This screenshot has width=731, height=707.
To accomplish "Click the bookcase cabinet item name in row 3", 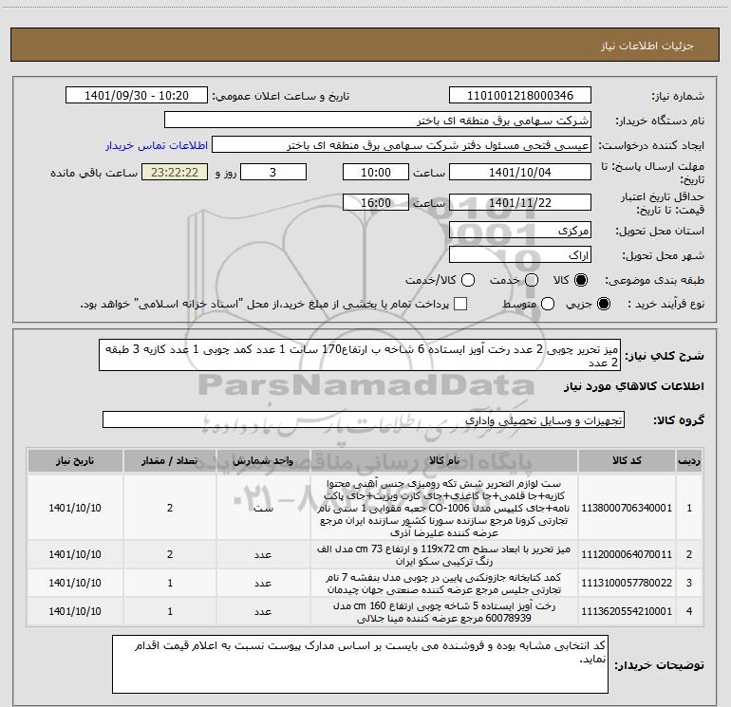I will click(444, 583).
